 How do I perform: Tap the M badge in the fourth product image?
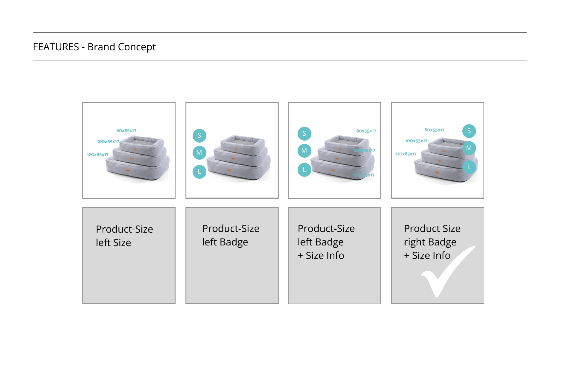(469, 148)
